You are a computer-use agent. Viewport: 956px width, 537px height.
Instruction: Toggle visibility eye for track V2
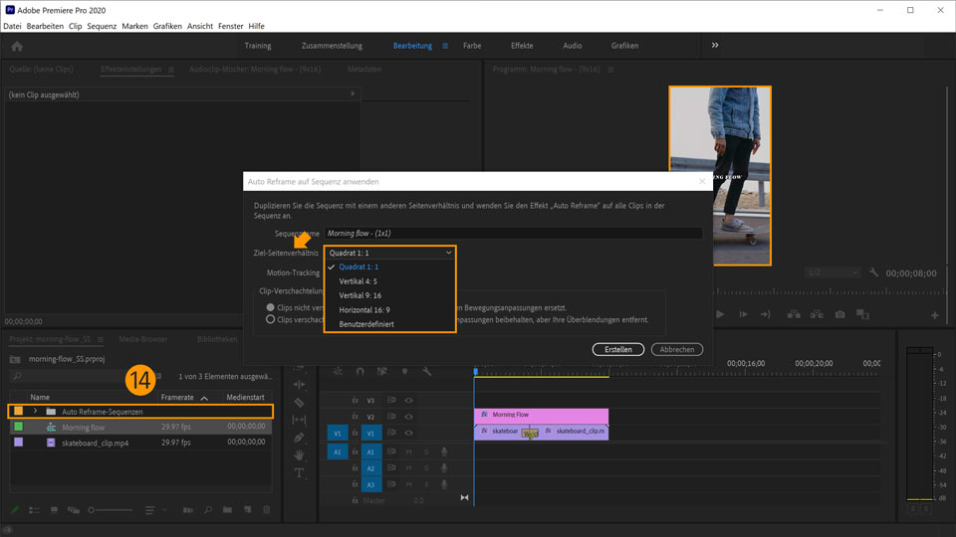[x=408, y=417]
